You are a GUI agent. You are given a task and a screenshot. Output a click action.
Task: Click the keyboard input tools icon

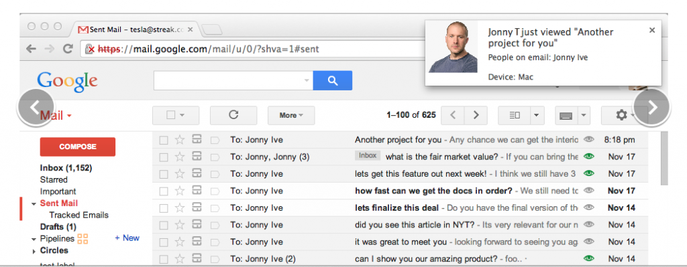566,115
